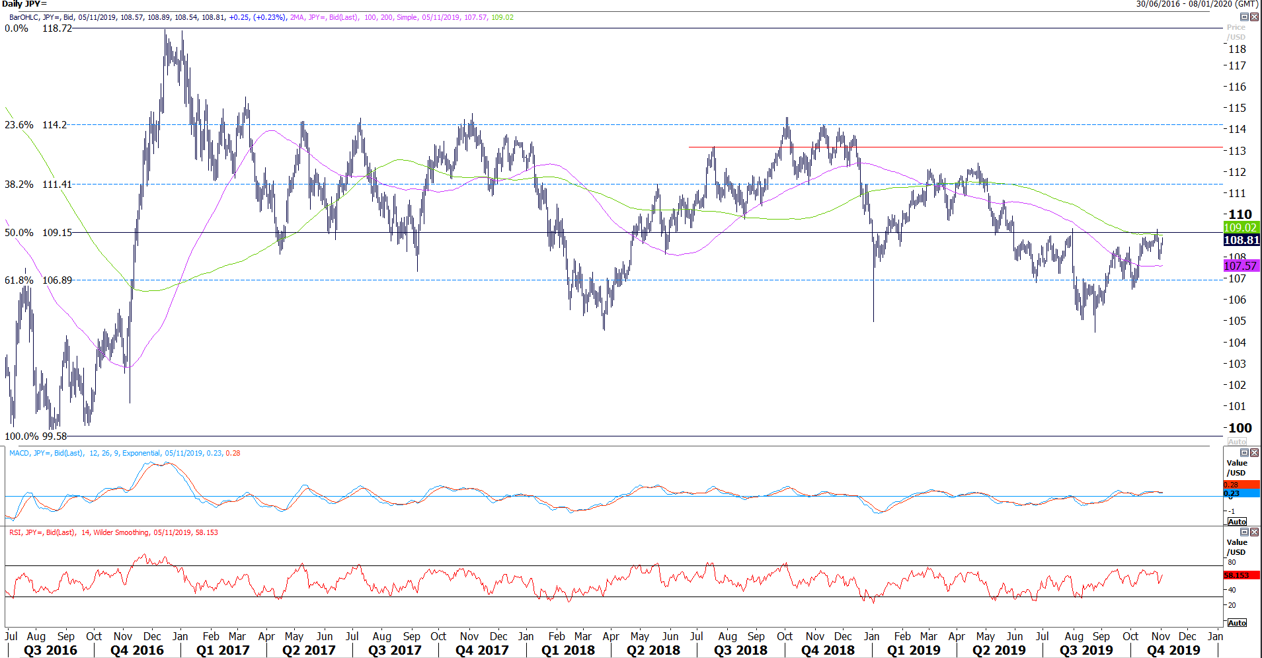Toggle Auto scale on RSI axis
The height and width of the screenshot is (658, 1262).
(x=1237, y=623)
